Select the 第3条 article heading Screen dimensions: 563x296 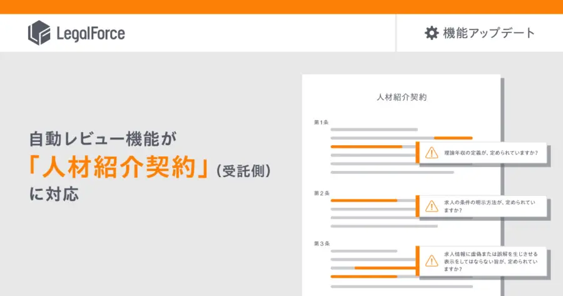point(322,243)
